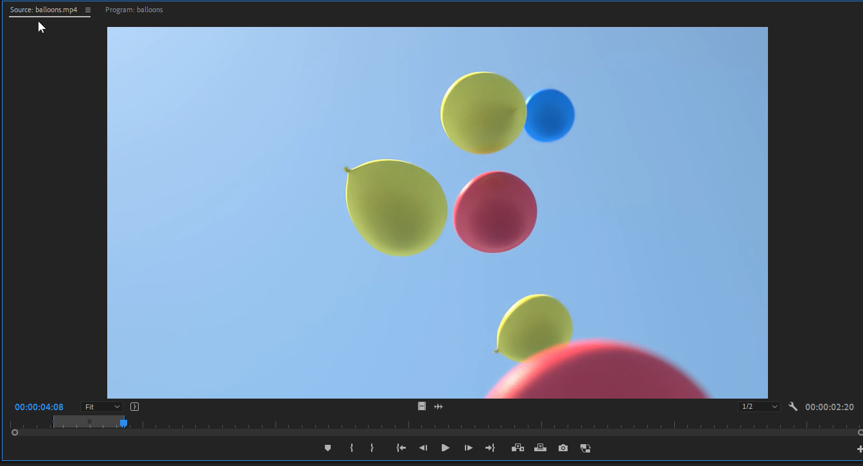Viewport: 863px width, 466px height.
Task: Switch to the Program: balloons tab
Action: coord(134,10)
